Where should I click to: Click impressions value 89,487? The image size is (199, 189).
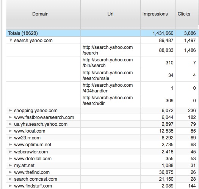click(x=166, y=41)
